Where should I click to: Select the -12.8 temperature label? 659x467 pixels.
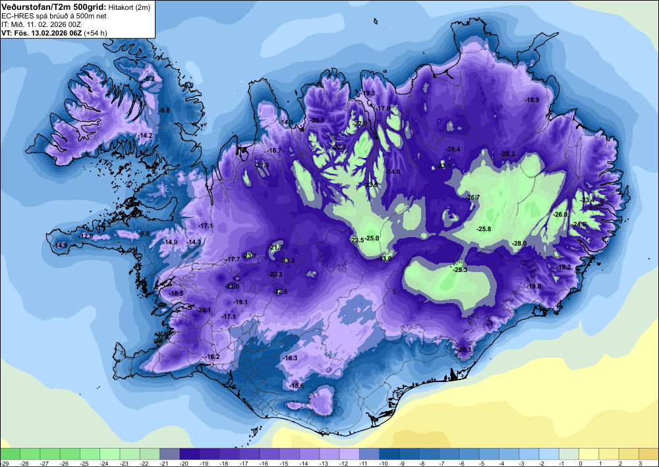tap(86, 236)
